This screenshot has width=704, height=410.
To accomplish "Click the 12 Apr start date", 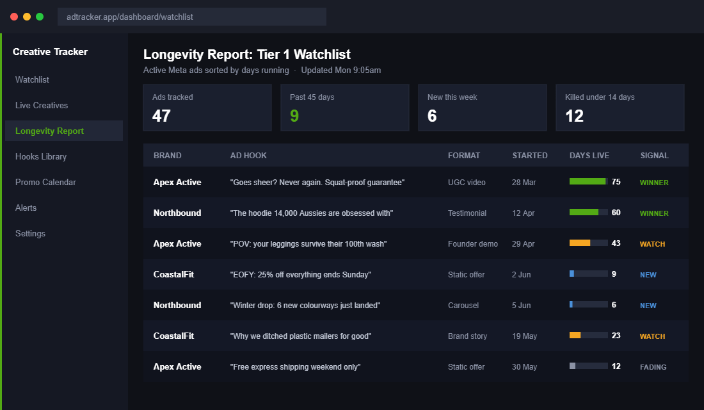I will coord(524,213).
